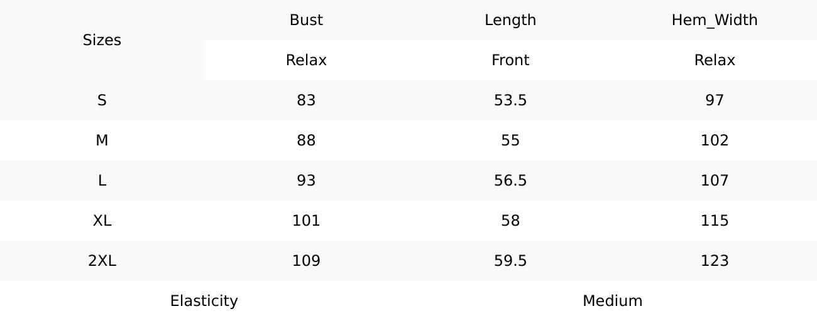The image size is (817, 321).
Task: Click the Relax sub-header under Bust
Action: (x=306, y=60)
